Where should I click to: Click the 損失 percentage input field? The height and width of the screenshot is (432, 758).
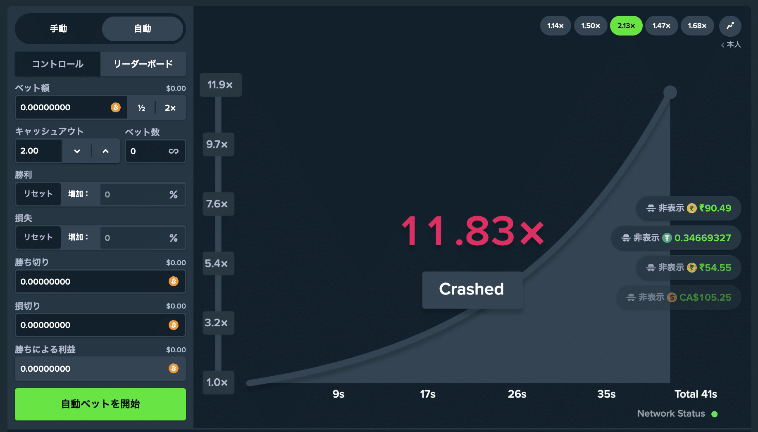(x=143, y=238)
